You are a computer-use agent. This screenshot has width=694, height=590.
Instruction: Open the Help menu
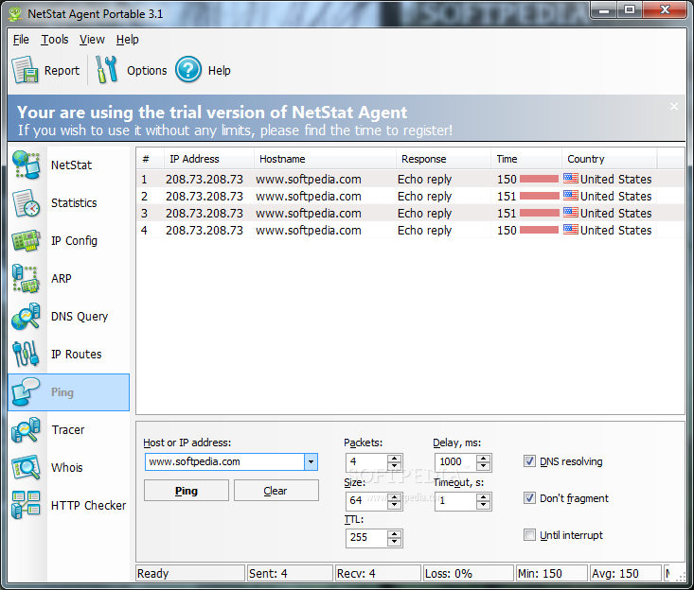click(x=128, y=40)
